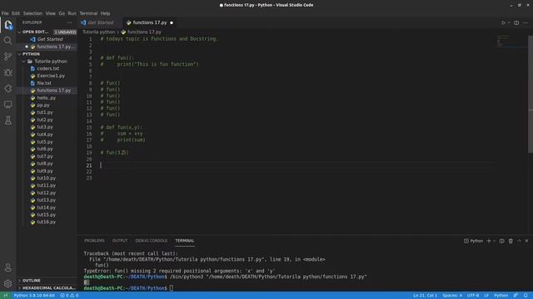533x299 pixels.
Task: Split the editor to the right
Action: (516, 22)
